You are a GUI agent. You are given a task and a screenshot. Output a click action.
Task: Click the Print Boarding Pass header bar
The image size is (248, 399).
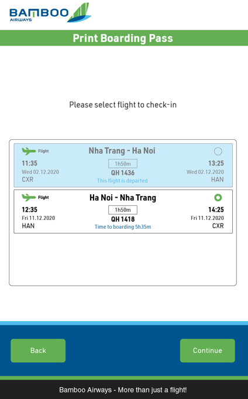[x=124, y=38]
